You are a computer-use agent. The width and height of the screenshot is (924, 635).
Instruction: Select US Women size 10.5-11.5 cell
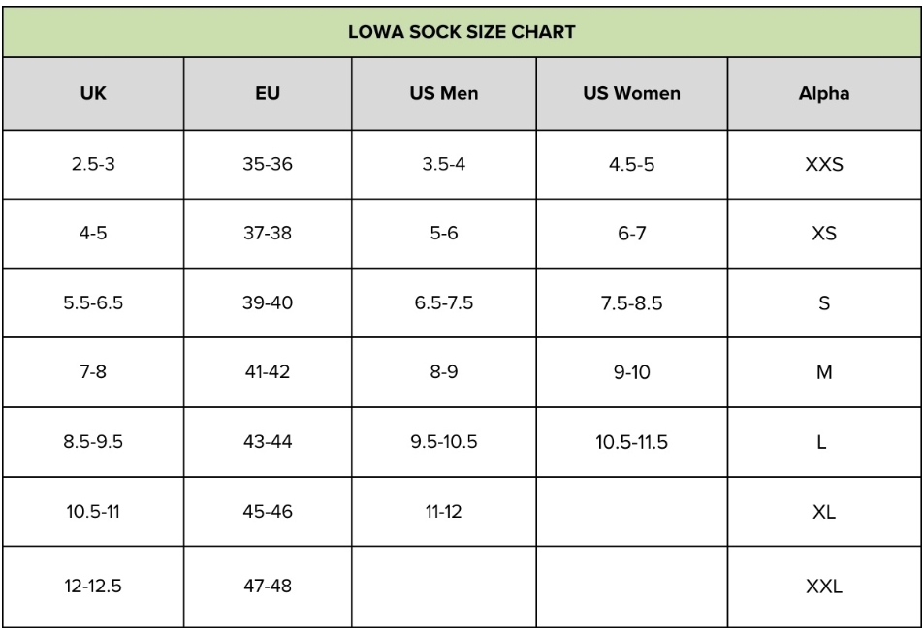(629, 441)
